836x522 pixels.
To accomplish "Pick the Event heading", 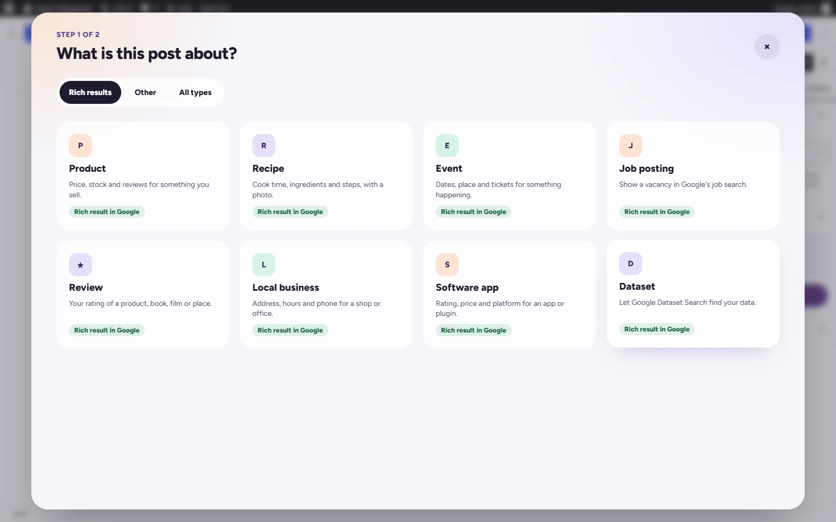I will [449, 169].
